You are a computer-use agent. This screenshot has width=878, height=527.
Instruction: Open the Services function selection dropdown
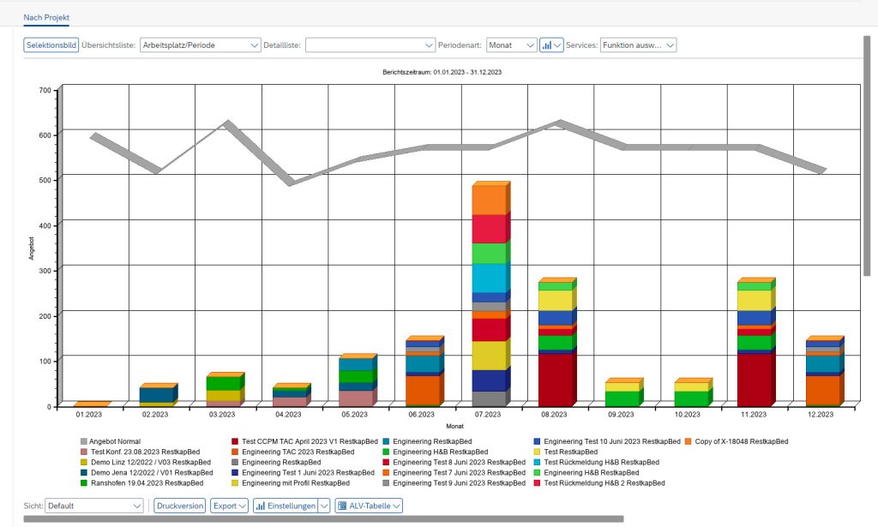click(x=638, y=45)
